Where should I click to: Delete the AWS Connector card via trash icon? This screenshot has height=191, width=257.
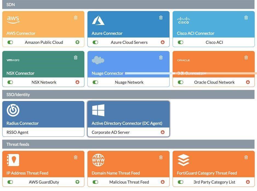pyautogui.click(x=76, y=18)
